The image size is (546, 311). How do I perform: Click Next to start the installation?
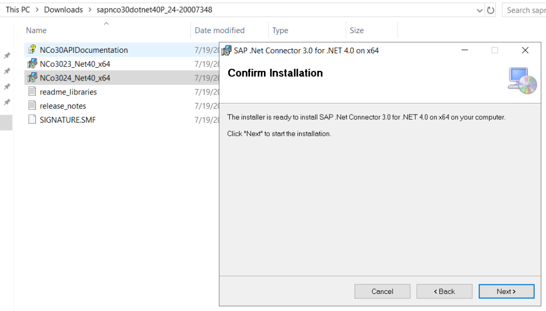click(507, 291)
